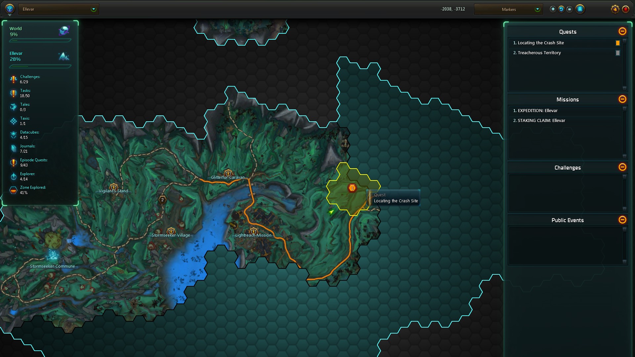The width and height of the screenshot is (635, 357).
Task: Click the Datacubes icon in stats panel
Action: 13,135
